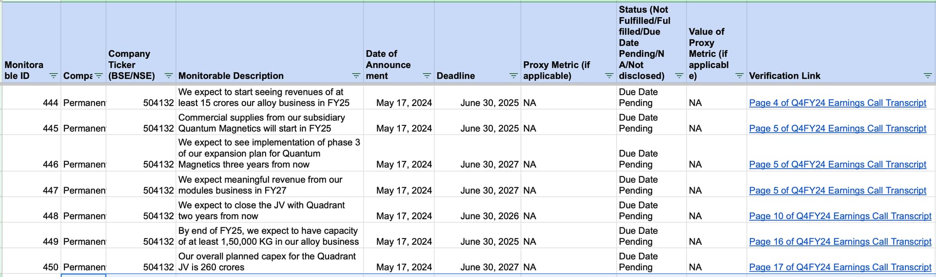Follow the Page 16 Earnings Call link
Viewport: 936px width, 277px height.
point(839,242)
